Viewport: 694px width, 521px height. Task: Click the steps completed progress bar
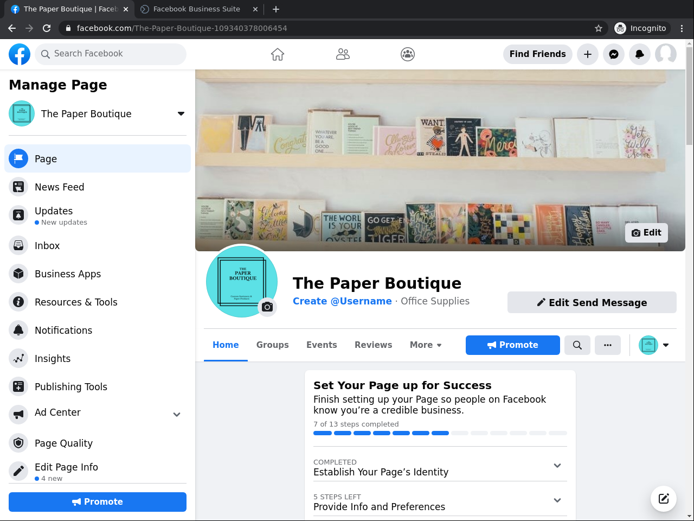(440, 433)
